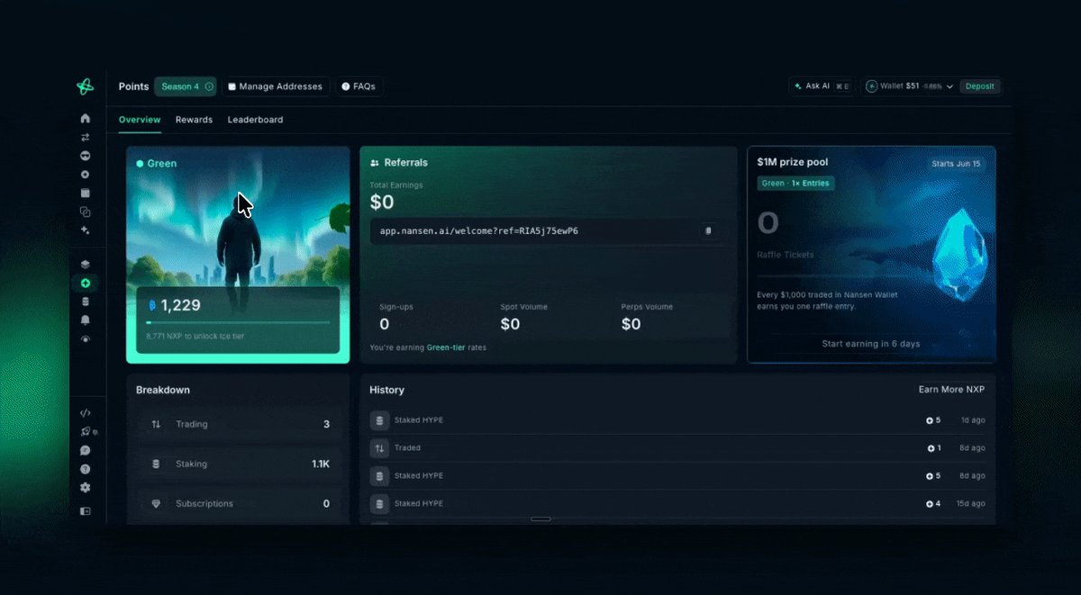Open the FAQs button
The width and height of the screenshot is (1081, 595).
pos(359,86)
